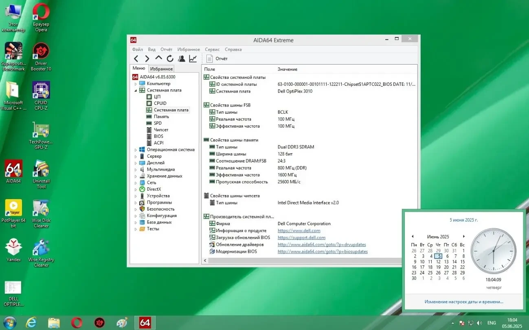Follow the https://support.dell.com link
Screen dimensions: 529x330
[x=301, y=237]
